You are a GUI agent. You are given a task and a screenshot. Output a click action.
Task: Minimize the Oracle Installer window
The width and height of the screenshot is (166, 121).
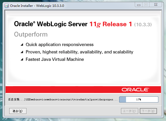click(x=139, y=5)
